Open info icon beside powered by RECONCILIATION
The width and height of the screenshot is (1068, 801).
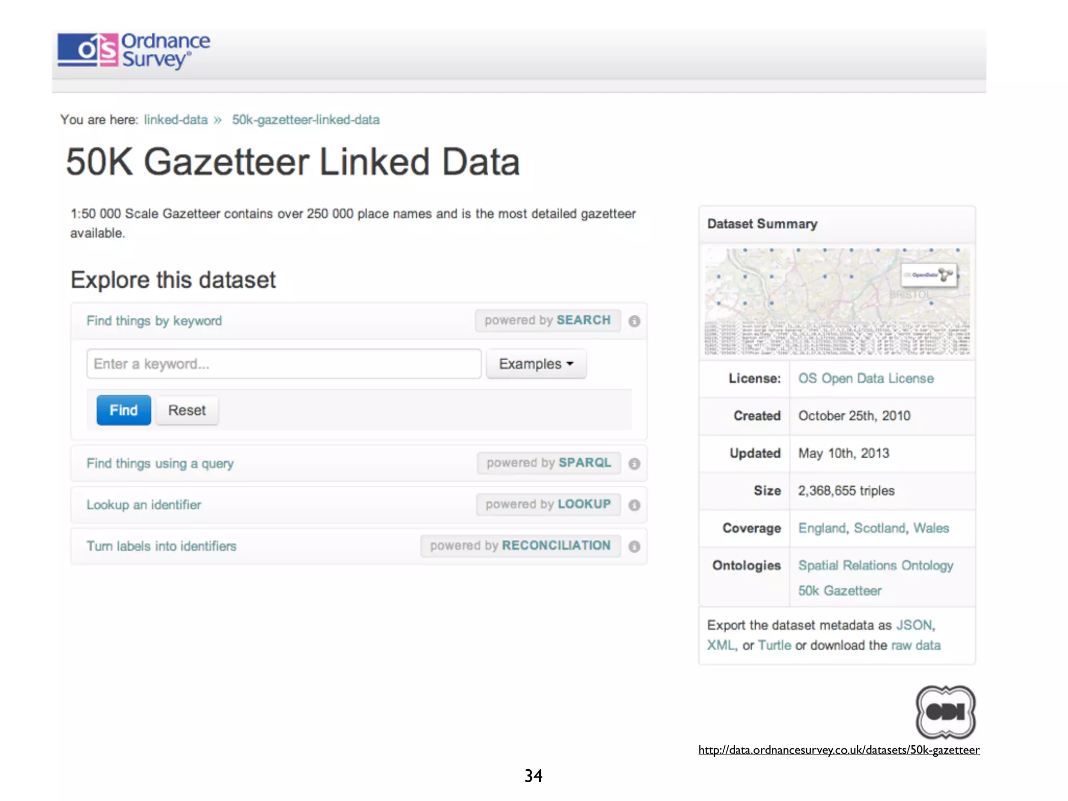coord(634,547)
